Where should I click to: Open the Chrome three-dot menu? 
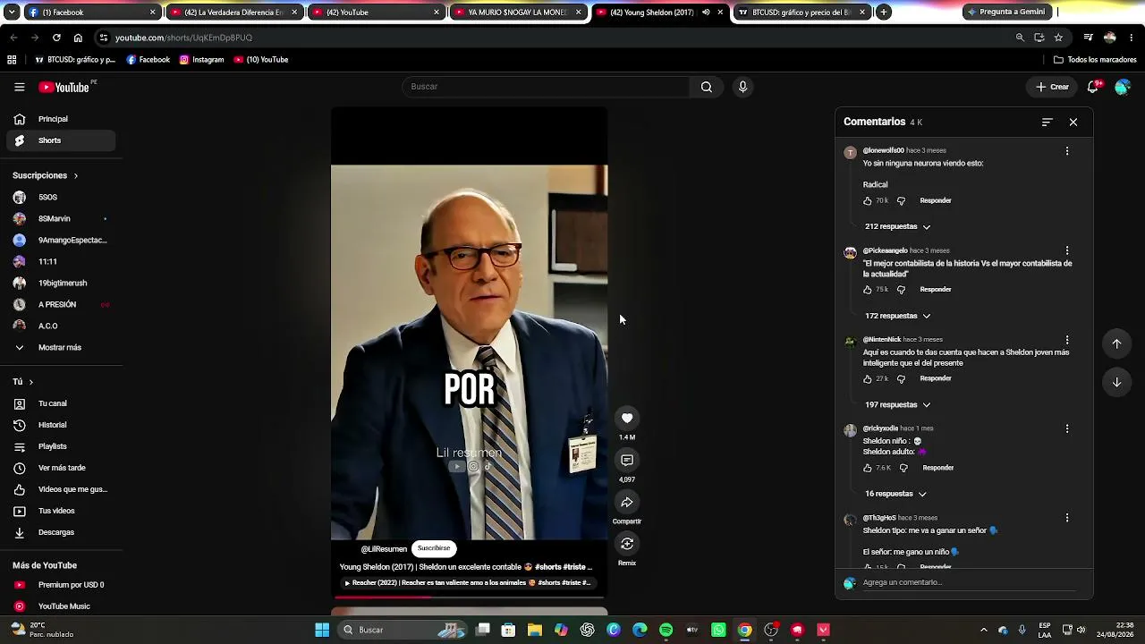pyautogui.click(x=1132, y=38)
